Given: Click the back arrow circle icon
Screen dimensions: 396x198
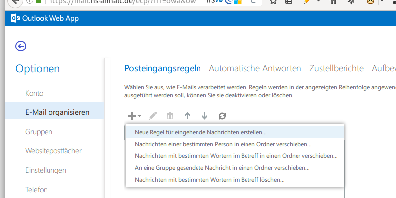Looking at the screenshot, I should click(21, 46).
